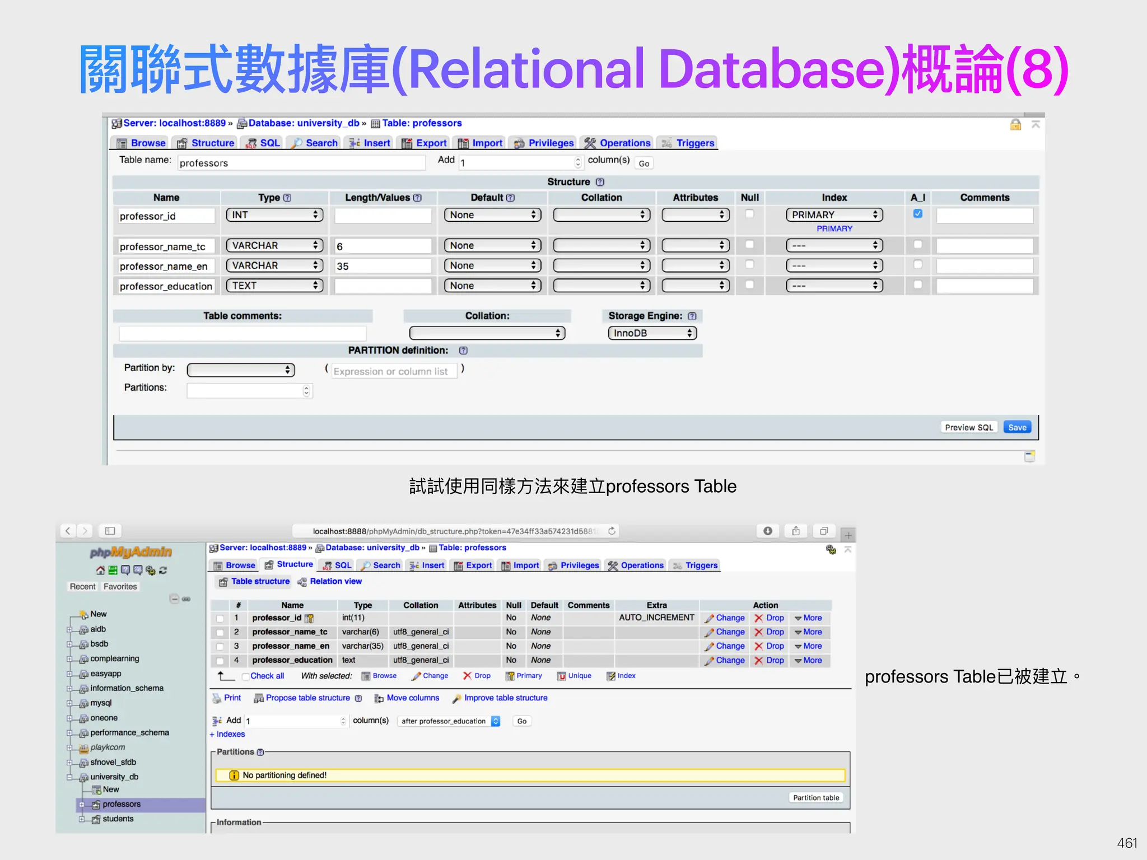Click the Table name input field
The height and width of the screenshot is (860, 1147).
(x=302, y=163)
